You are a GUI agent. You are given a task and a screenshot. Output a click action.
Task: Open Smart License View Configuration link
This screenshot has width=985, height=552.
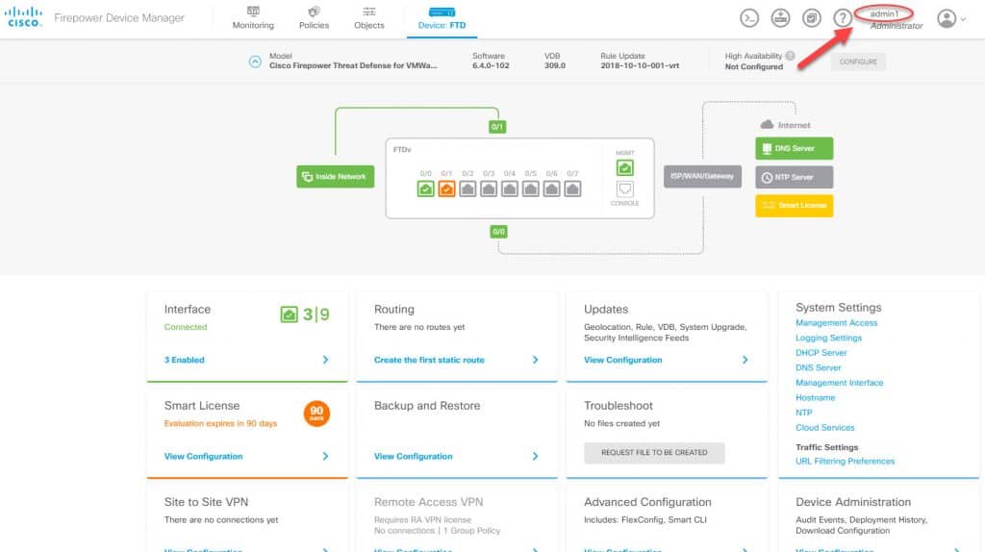tap(203, 457)
